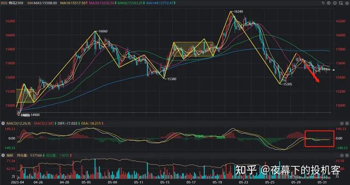Click the volume panel's rightmost circular icon
The image size is (350, 185).
(347, 155)
